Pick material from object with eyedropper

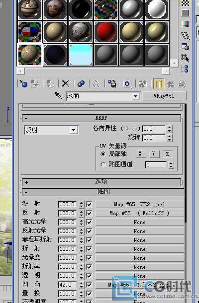58,95
